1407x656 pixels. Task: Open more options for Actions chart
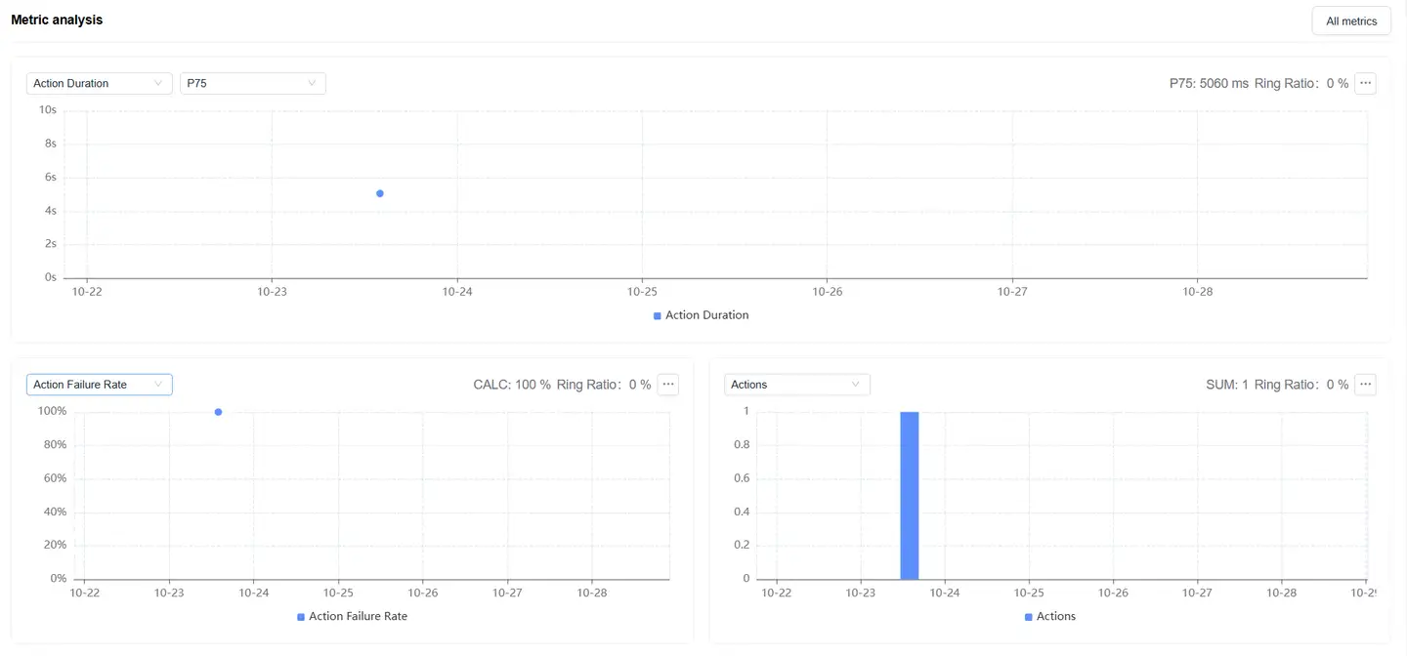(x=1366, y=385)
